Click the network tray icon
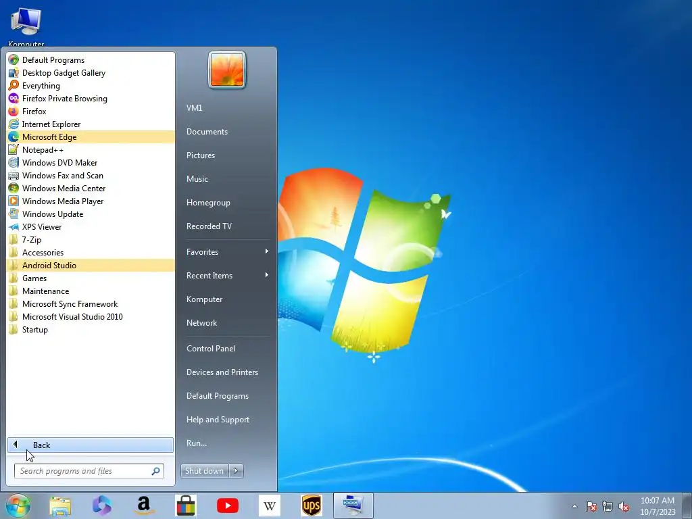 tap(608, 506)
